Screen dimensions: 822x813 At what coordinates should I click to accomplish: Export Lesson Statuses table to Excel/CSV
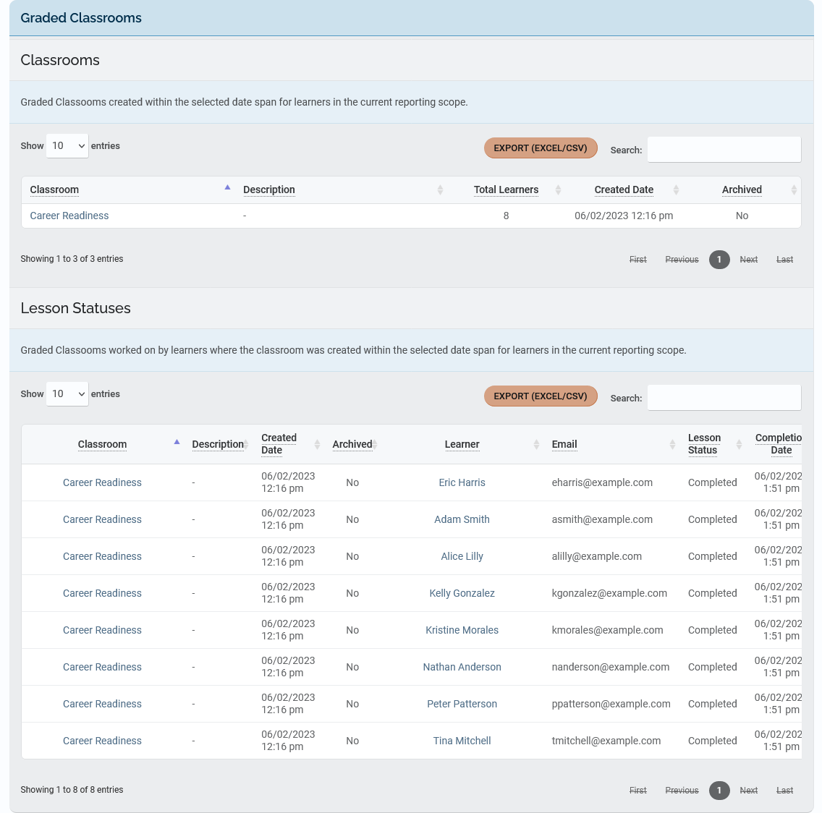point(541,396)
